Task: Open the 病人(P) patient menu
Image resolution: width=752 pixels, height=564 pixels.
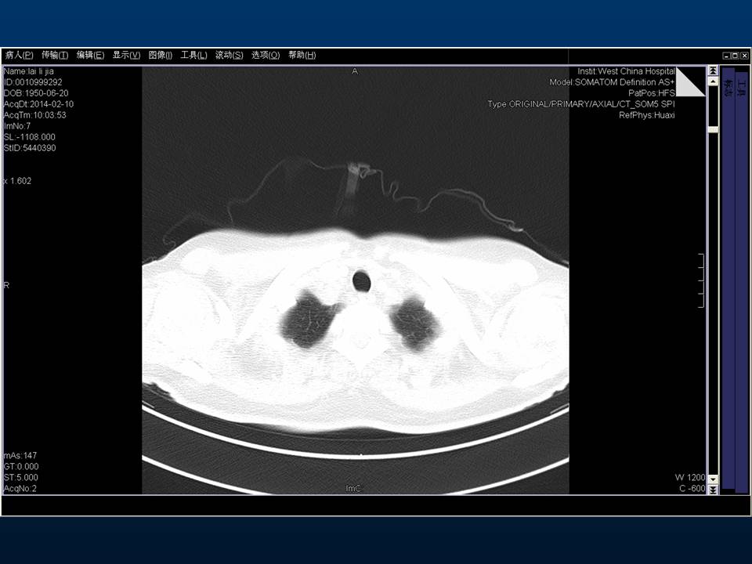Action: click(x=19, y=56)
